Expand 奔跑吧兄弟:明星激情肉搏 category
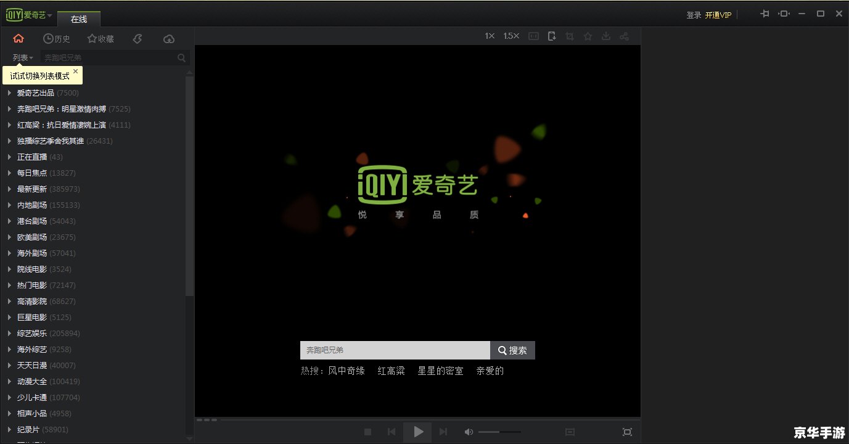 click(9, 109)
